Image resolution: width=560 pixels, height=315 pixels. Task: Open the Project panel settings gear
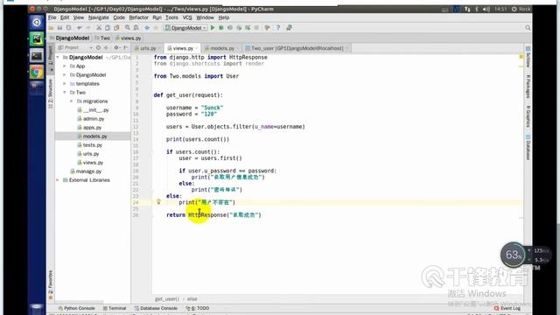click(x=116, y=47)
